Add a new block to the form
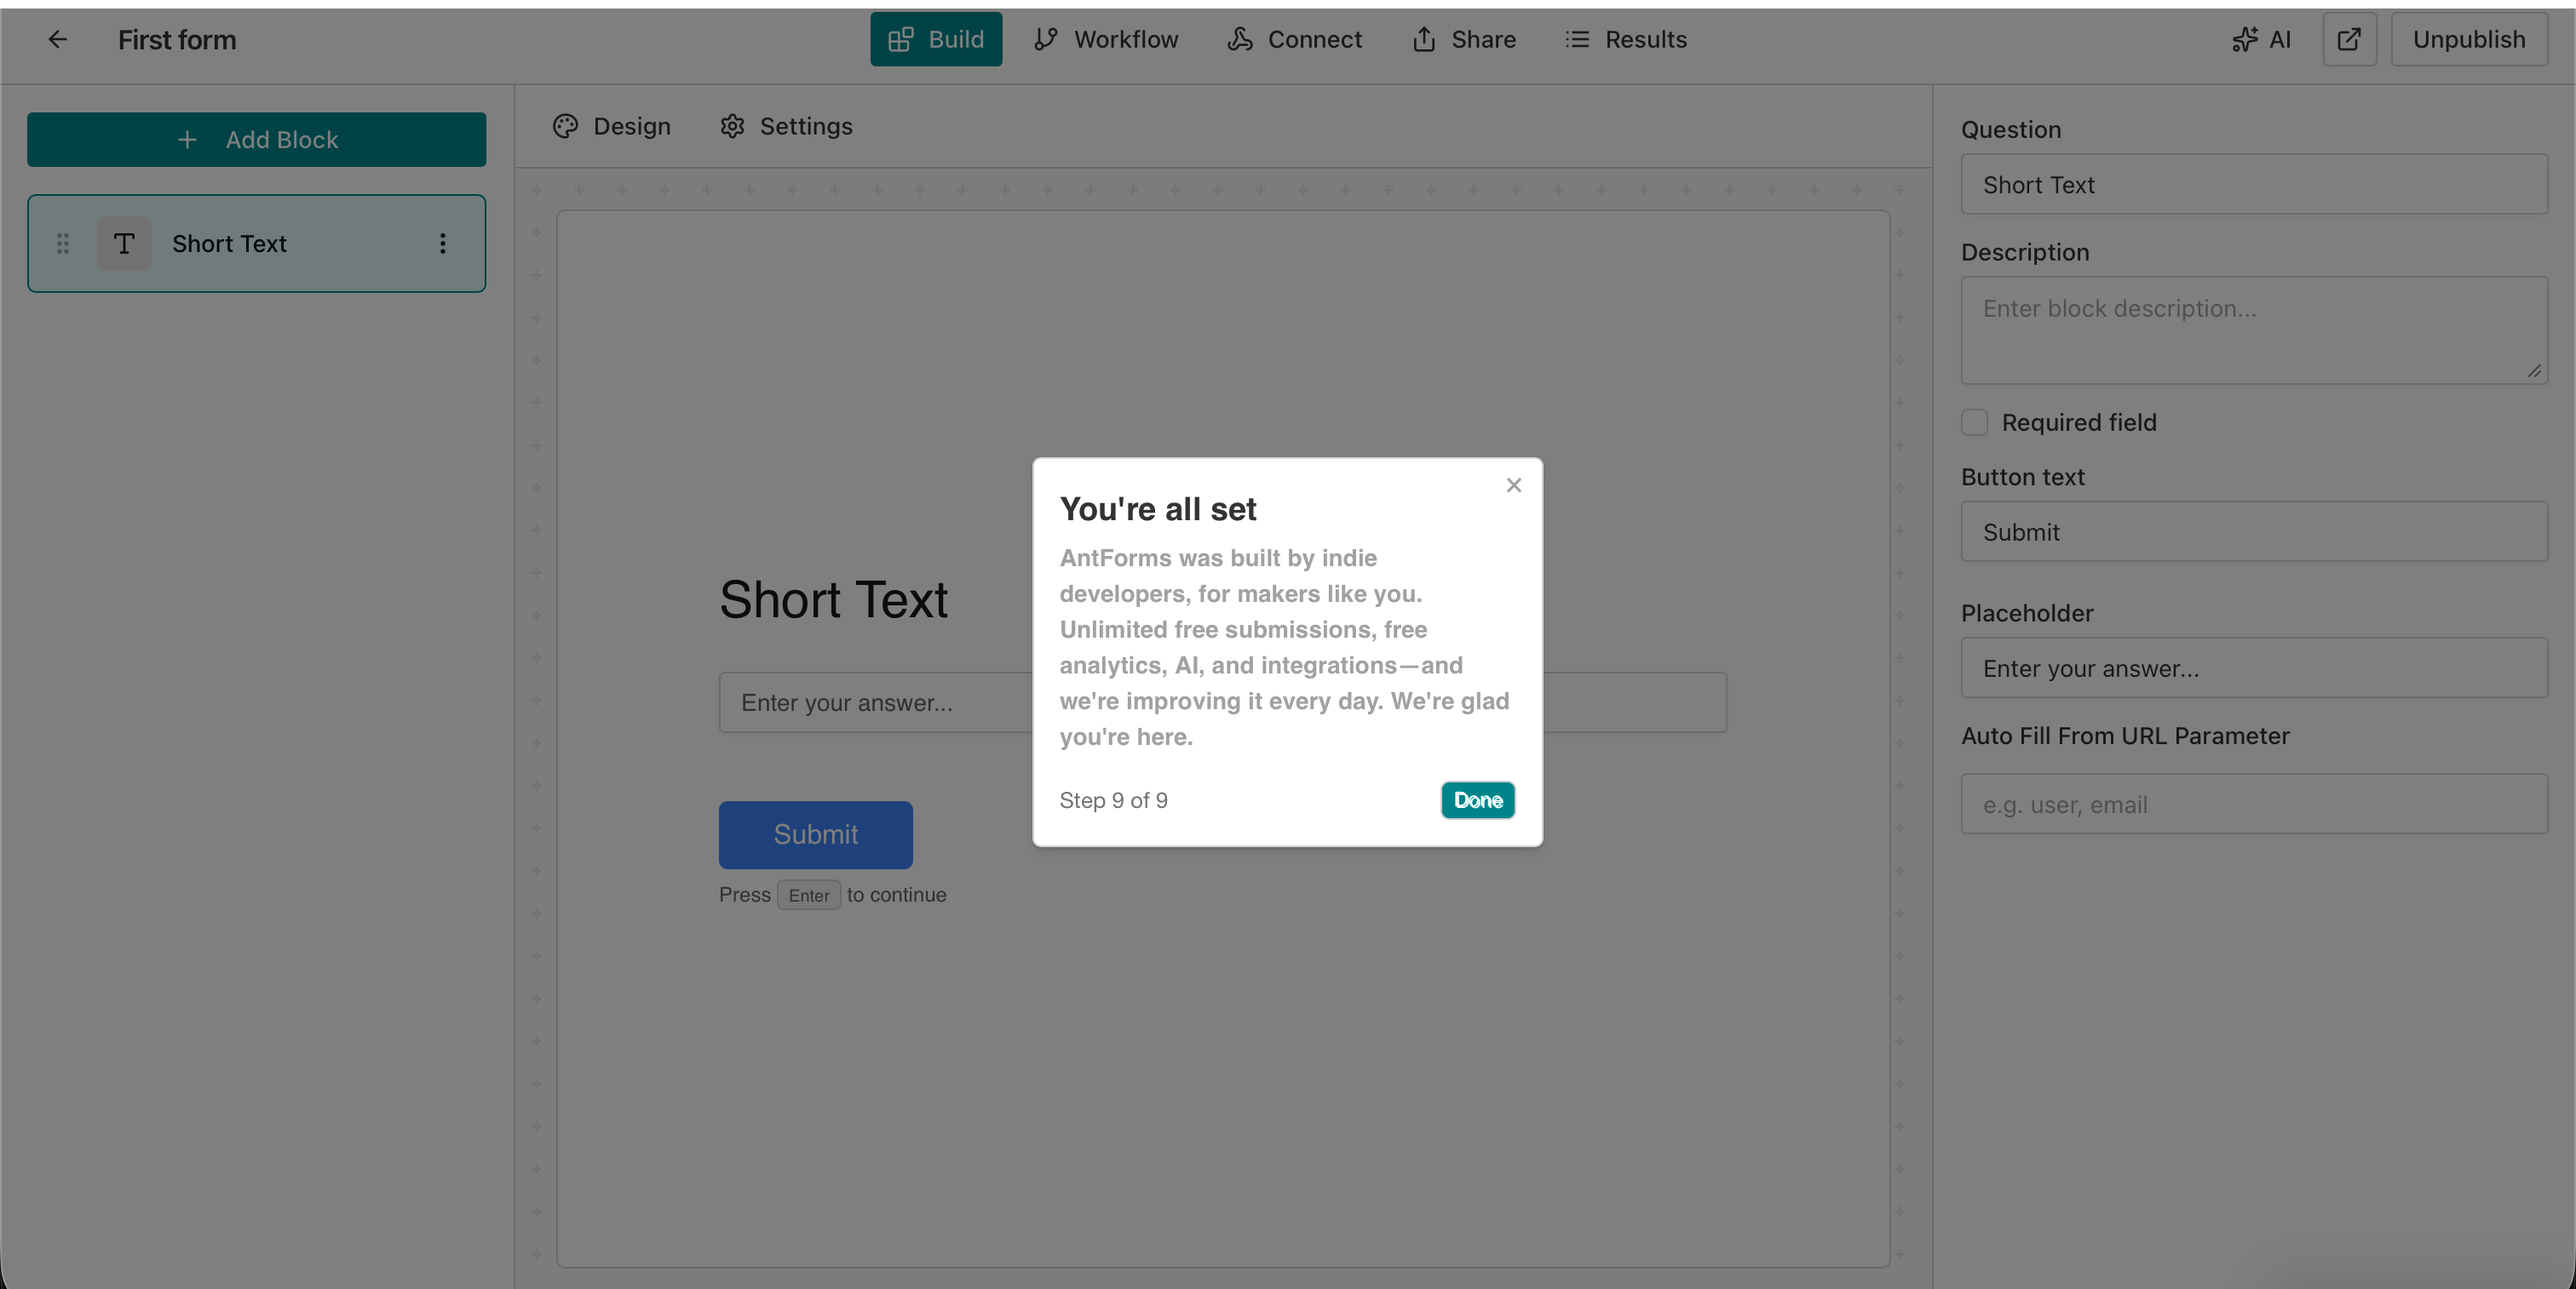The image size is (2576, 1289). click(x=256, y=139)
